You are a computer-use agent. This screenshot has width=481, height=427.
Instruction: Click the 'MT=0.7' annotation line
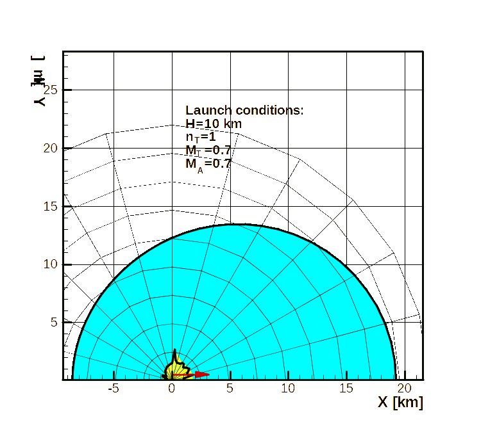[208, 150]
